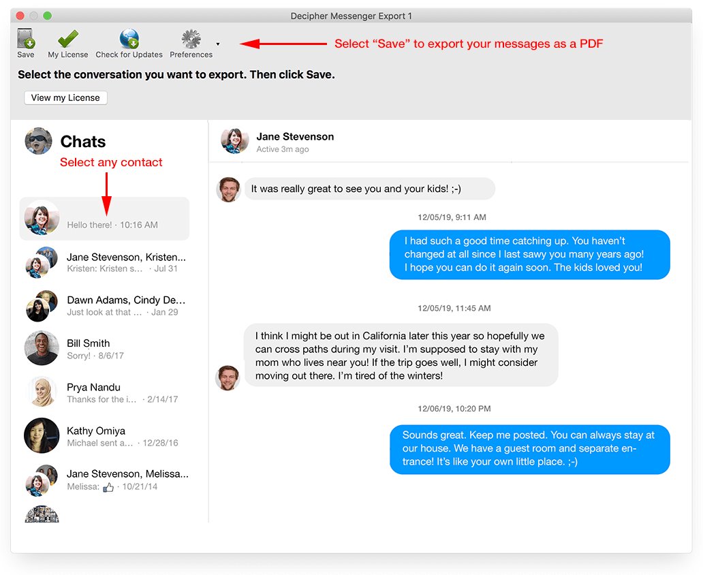This screenshot has height=575, width=703.
Task: Click Jane Stevenson name in header
Action: click(x=295, y=136)
